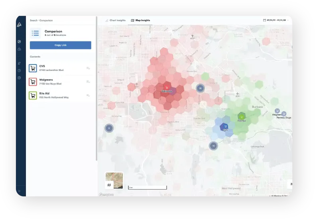Screen dimensions: 315x219
Task: Open the settings gear in sidebar
Action: point(19,78)
